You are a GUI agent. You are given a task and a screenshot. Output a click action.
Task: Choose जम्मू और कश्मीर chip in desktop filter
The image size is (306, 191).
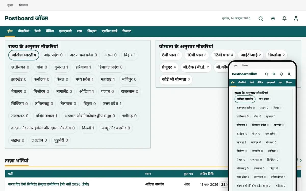point(116,128)
